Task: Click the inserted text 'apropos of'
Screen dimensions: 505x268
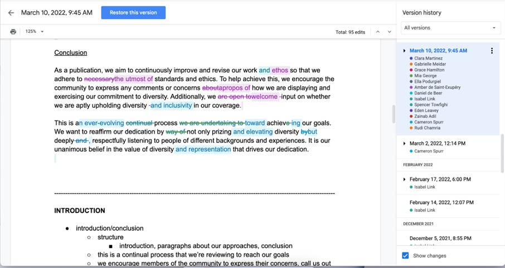Action: 235,88
